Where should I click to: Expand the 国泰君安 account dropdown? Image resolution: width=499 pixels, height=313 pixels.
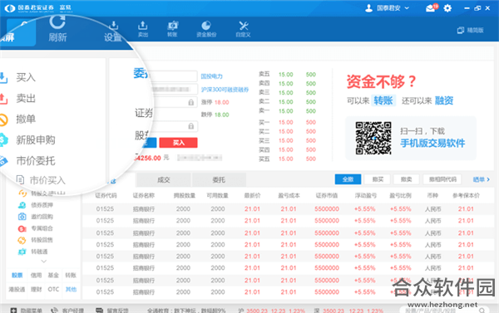pyautogui.click(x=388, y=8)
